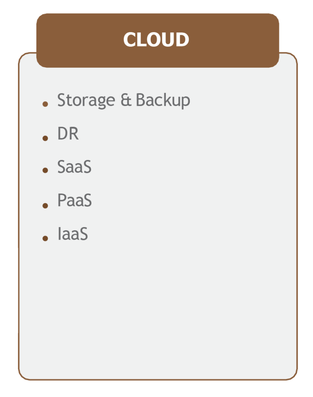Click the word Backup in first item

[163, 100]
